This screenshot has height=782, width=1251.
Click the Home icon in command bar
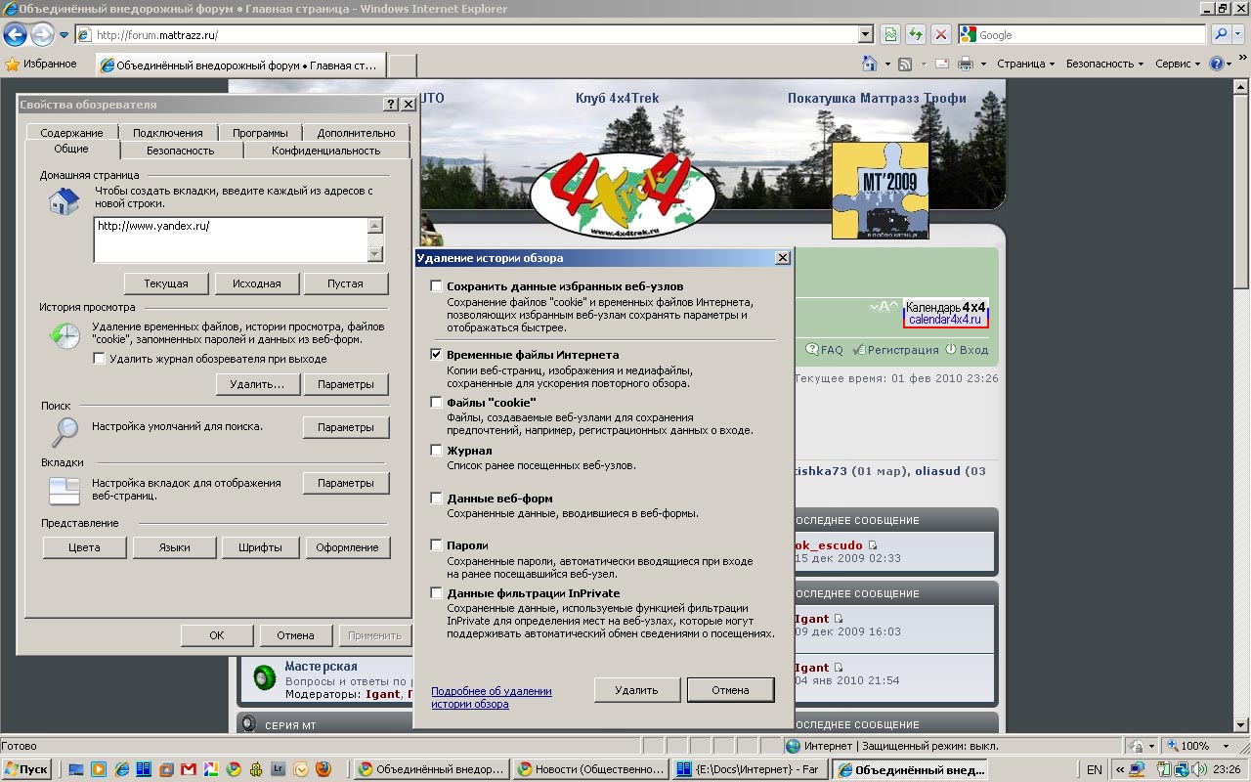tap(869, 64)
